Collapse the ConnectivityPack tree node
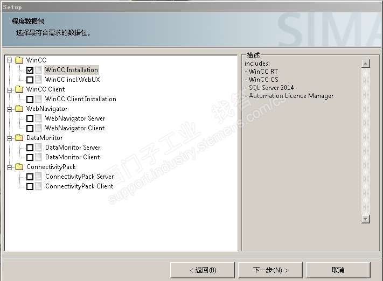This screenshot has width=383, height=281. [x=10, y=167]
